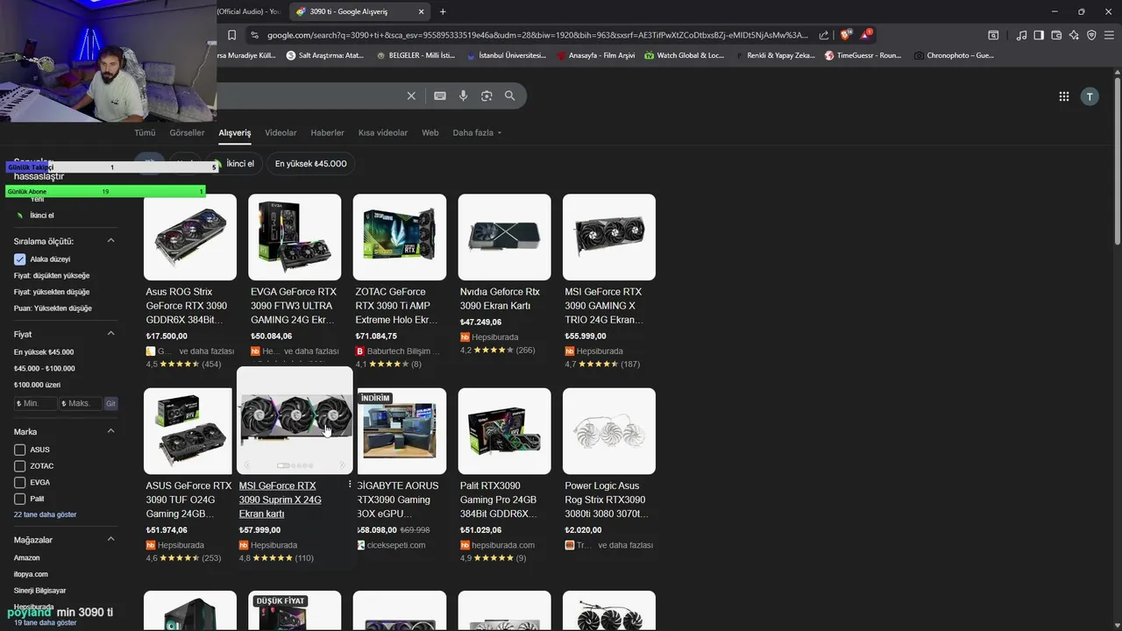Open Asus ROG Strix RTX 3090 product image
The height and width of the screenshot is (631, 1122).
[x=190, y=237]
